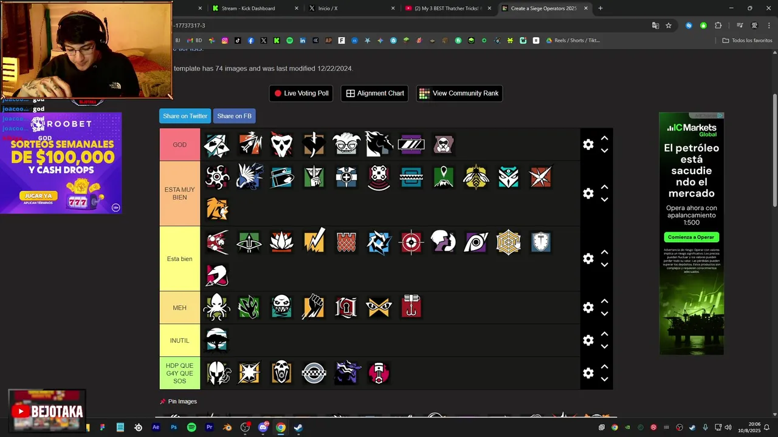Select the red crosshair operator icon
Screen dimensions: 778x437
coord(411,242)
